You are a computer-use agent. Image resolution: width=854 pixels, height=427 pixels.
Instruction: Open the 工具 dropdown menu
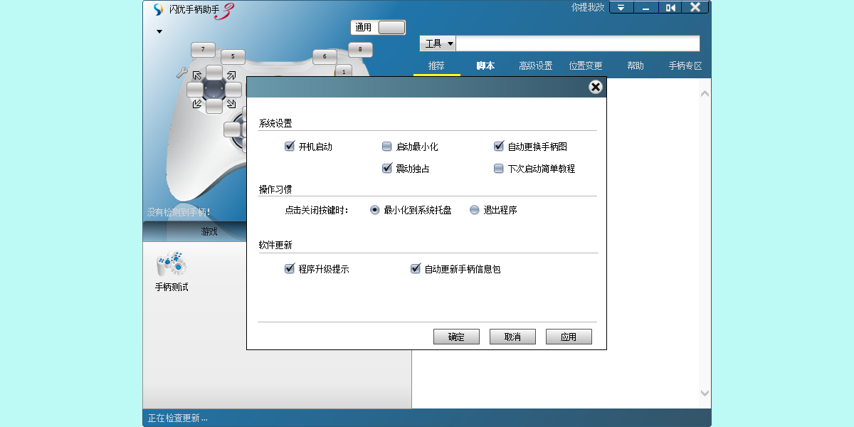tap(437, 43)
